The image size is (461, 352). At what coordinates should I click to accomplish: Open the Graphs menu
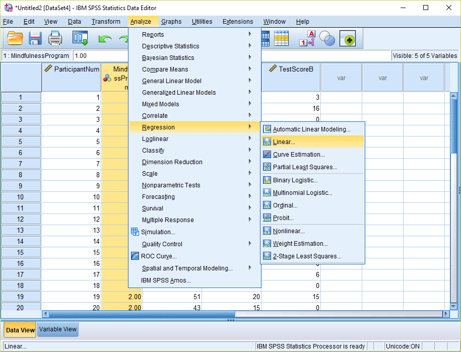click(x=171, y=22)
